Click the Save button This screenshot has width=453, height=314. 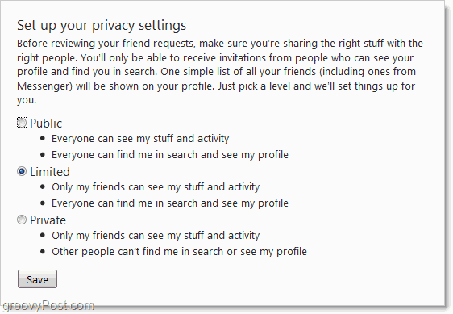[37, 279]
